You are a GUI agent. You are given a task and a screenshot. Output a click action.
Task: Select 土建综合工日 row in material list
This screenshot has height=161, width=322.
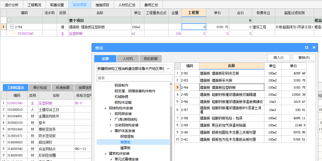[46, 110]
